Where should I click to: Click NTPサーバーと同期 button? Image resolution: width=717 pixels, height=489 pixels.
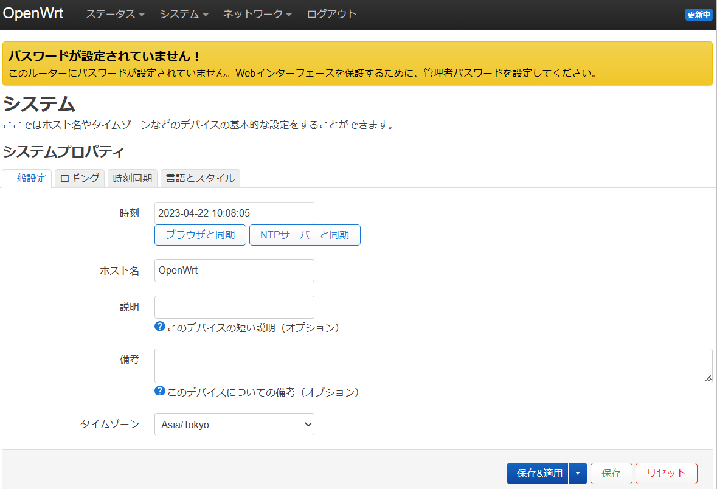[305, 235]
